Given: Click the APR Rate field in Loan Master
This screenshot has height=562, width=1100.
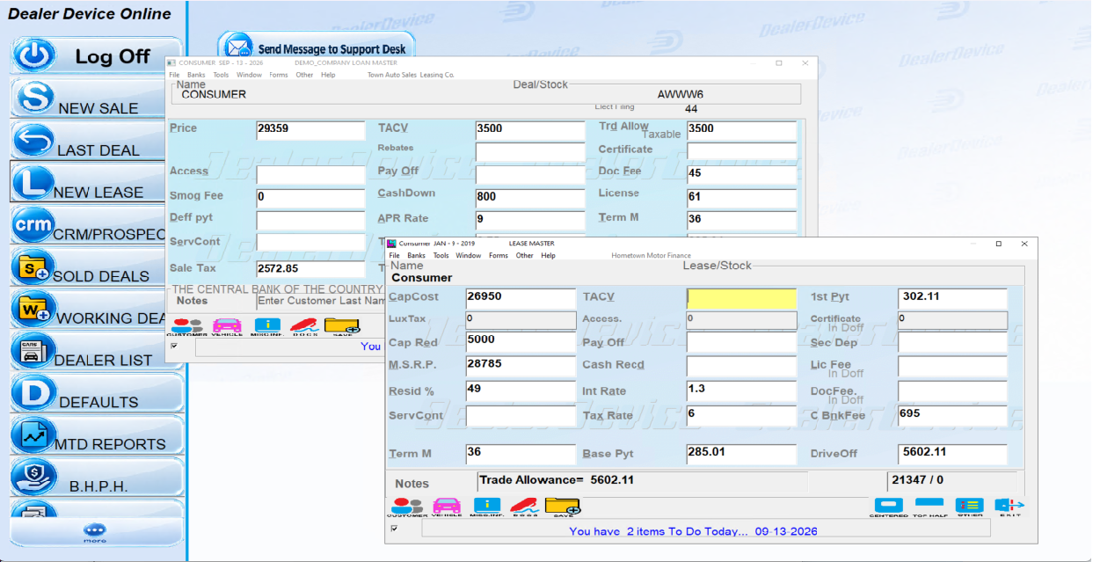Looking at the screenshot, I should (530, 220).
